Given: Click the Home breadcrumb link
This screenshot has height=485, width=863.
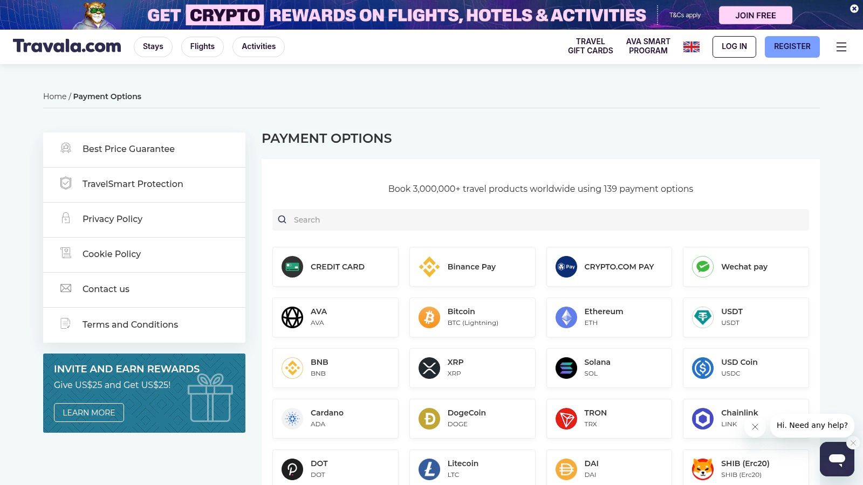Looking at the screenshot, I should pos(54,96).
